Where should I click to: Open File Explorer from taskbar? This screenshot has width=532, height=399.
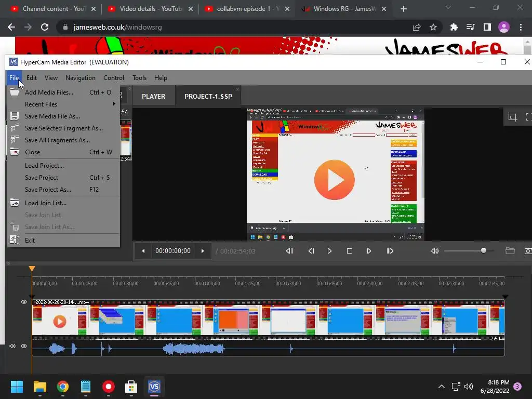click(39, 387)
